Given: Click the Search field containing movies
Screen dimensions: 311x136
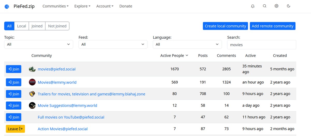Looking at the screenshot, I should 261,45.
